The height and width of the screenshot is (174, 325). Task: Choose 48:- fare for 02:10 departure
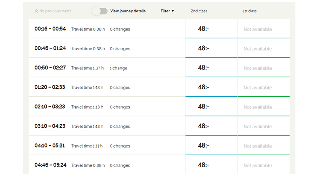(x=204, y=107)
